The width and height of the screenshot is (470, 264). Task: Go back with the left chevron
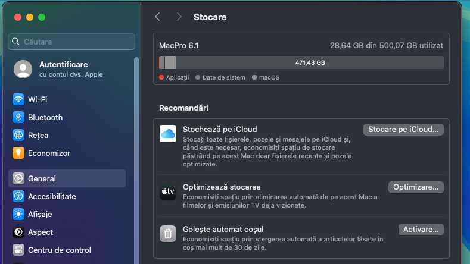[x=158, y=17]
